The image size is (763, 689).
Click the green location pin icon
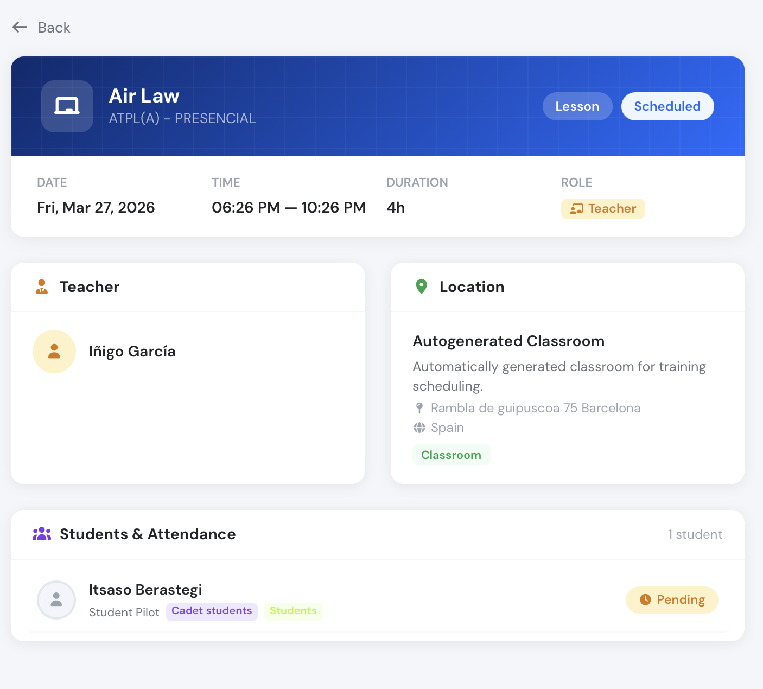pyautogui.click(x=421, y=286)
